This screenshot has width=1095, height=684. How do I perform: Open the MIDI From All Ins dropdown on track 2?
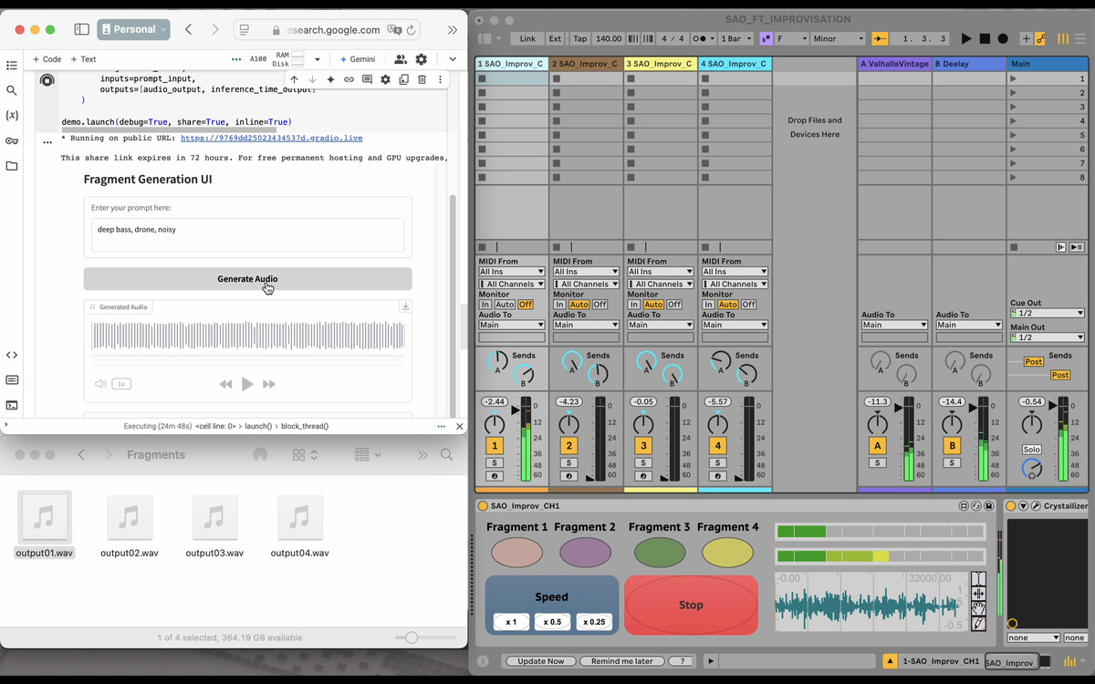pyautogui.click(x=585, y=272)
